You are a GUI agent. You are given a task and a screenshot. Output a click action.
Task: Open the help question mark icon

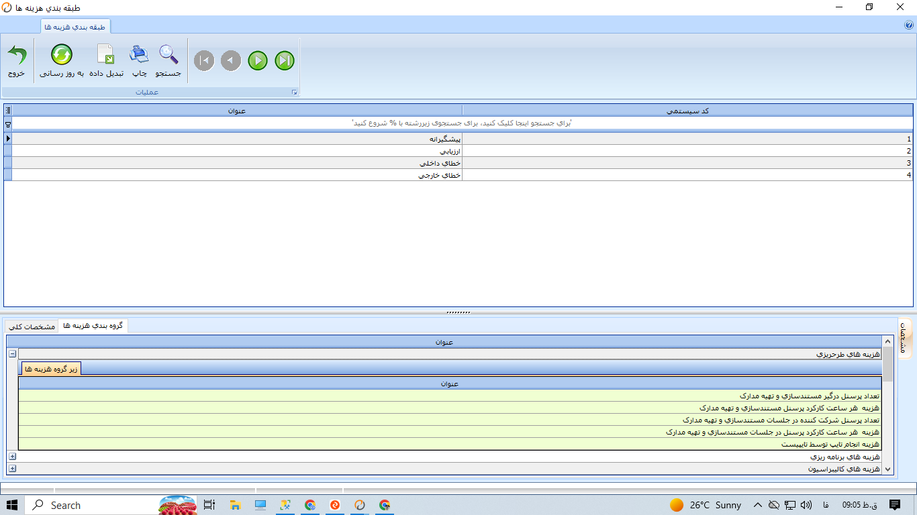(x=909, y=25)
